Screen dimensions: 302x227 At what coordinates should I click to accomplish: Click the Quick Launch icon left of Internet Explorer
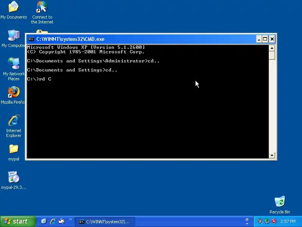tap(44, 221)
